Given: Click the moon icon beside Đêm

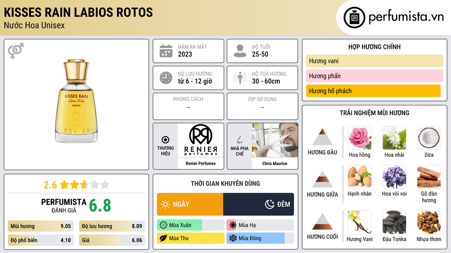Looking at the screenshot, I should coord(270,204).
